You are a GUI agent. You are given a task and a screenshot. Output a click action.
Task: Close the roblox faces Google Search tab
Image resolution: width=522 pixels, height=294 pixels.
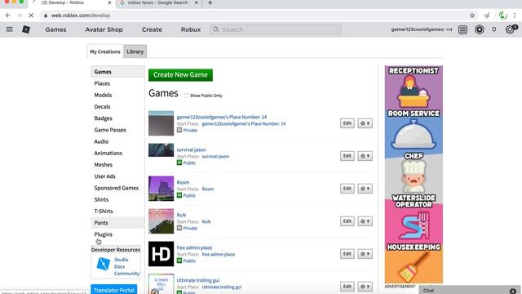[x=196, y=3]
